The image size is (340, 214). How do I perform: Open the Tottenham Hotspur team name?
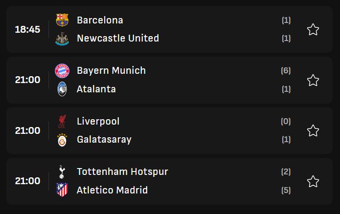click(122, 171)
